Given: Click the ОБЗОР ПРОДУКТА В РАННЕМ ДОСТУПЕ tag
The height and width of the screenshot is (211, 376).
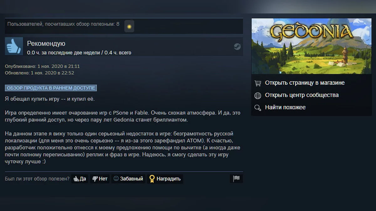Looking at the screenshot, I should click(51, 88).
